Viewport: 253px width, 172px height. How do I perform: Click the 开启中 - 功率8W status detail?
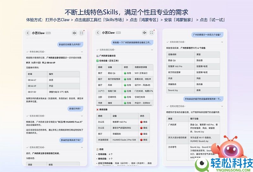pos(142,103)
